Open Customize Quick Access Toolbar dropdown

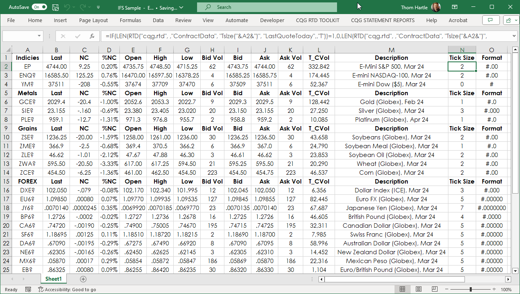(99, 7)
